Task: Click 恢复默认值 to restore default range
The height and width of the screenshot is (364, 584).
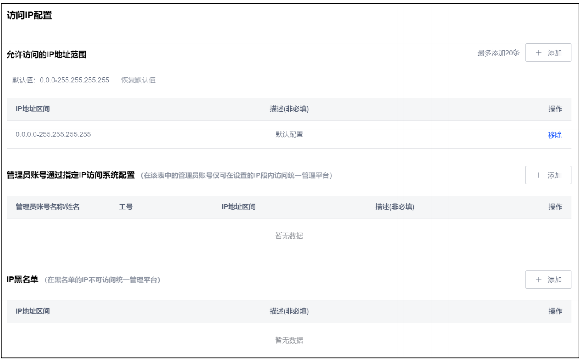Action: coord(138,80)
